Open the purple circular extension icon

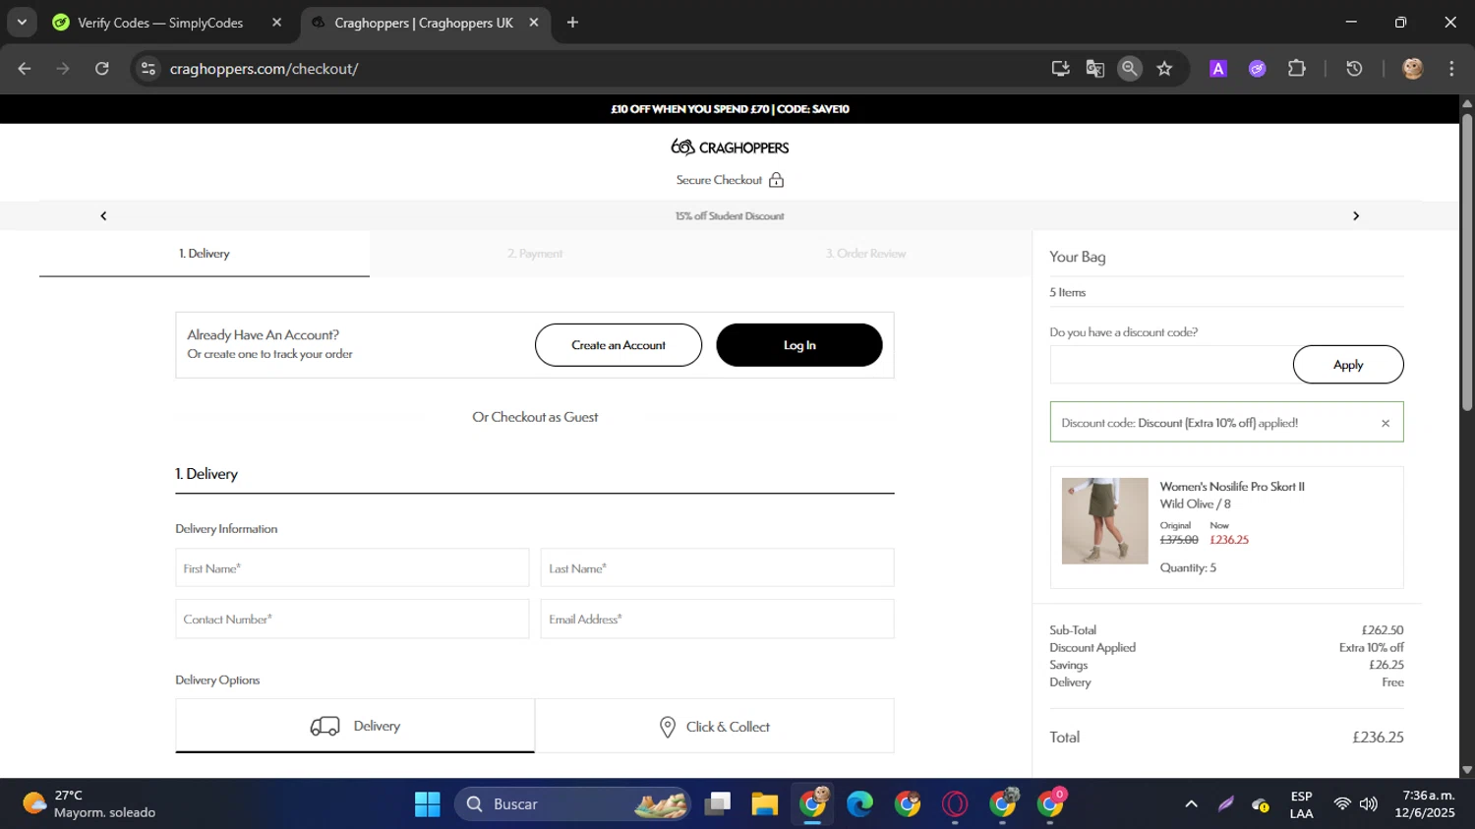point(1257,69)
